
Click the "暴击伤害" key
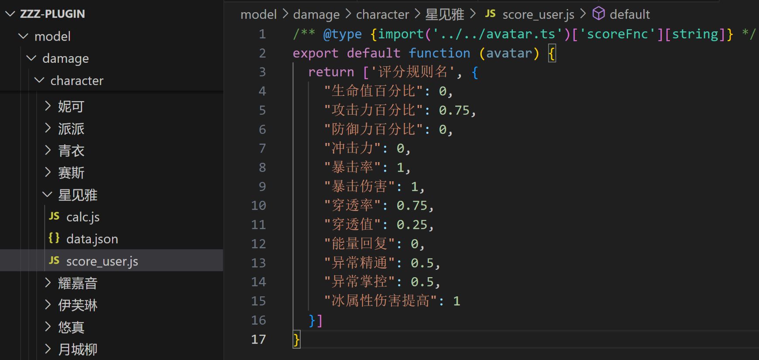[360, 187]
